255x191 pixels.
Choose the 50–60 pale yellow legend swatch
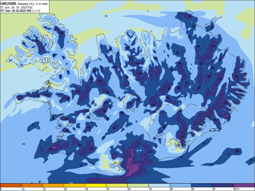tap(117, 185)
